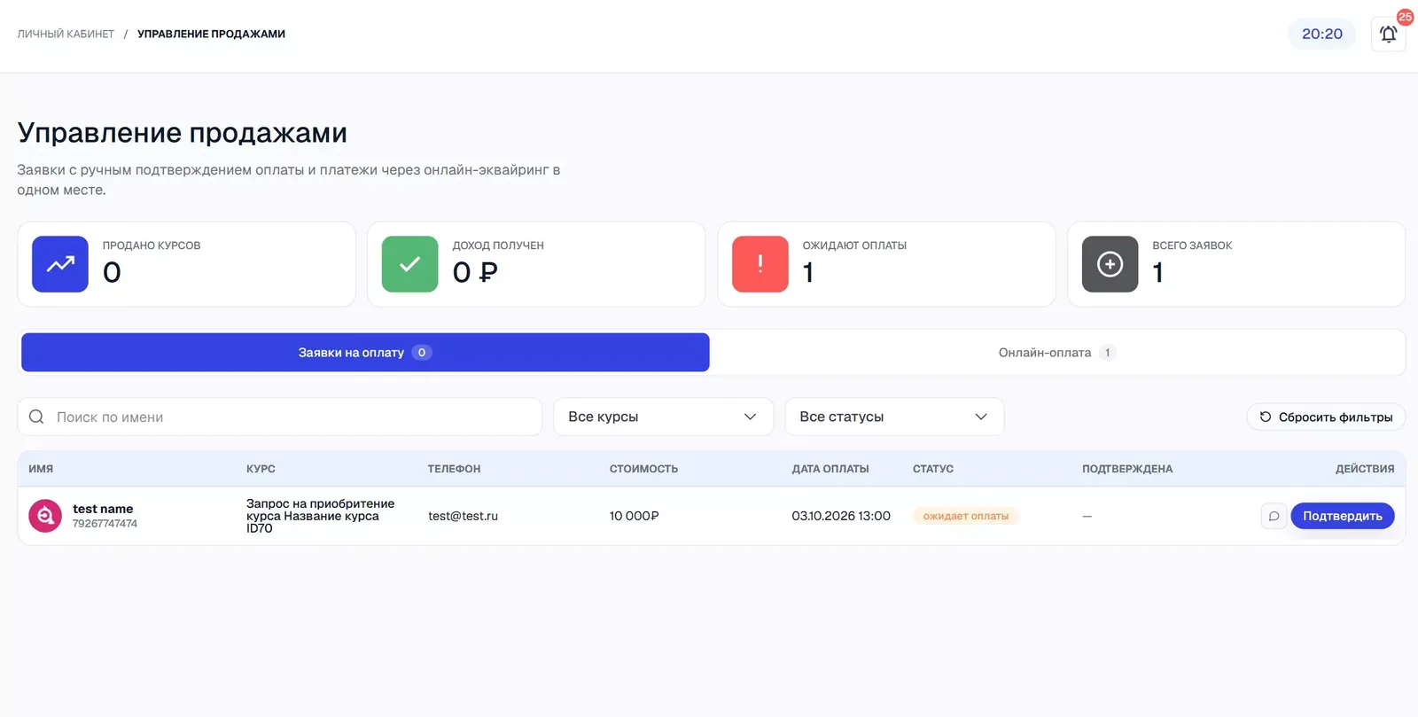Click the "Стоимость" column header
Viewport: 1418px width, 717px height.
(643, 469)
